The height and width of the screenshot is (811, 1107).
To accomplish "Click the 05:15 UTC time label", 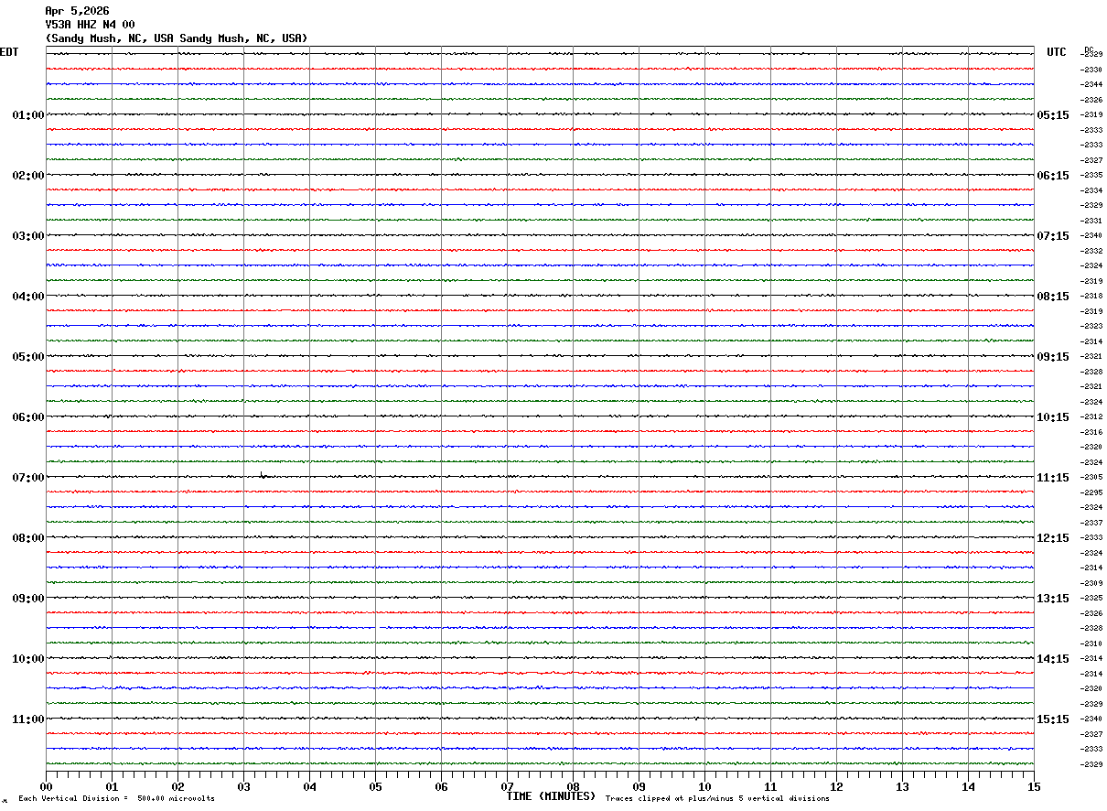I will pos(1053,115).
